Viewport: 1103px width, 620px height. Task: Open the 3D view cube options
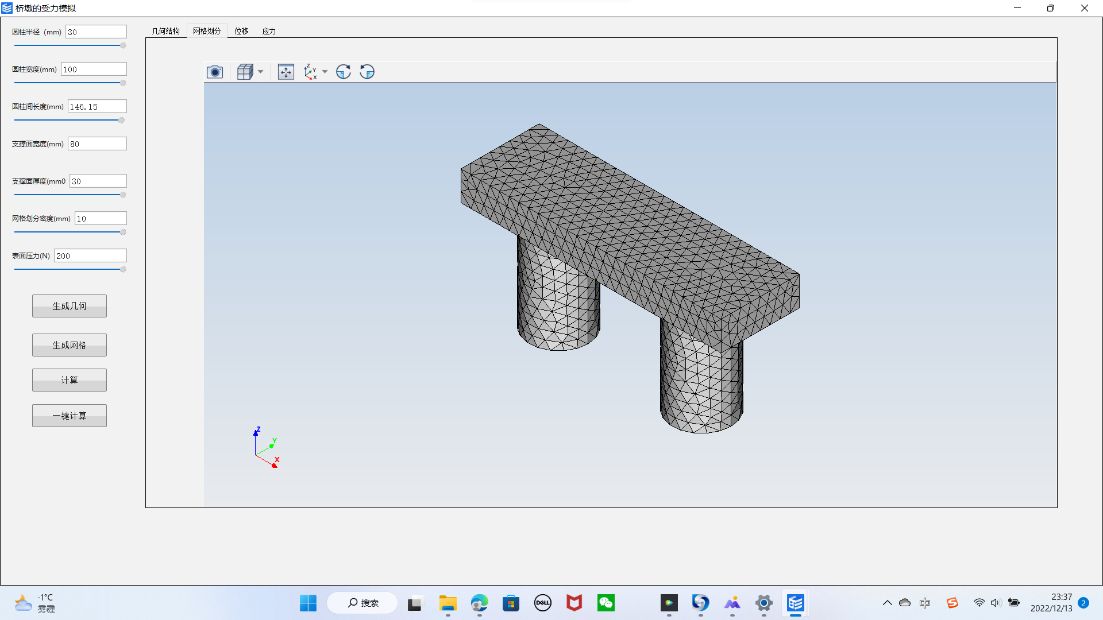245,72
